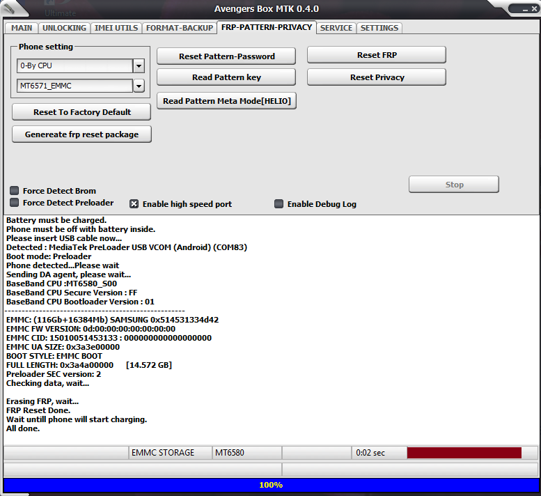Screen dimensions: 541x496
Task: Enable Force Detect Preloader checkbox
Action: tap(14, 202)
